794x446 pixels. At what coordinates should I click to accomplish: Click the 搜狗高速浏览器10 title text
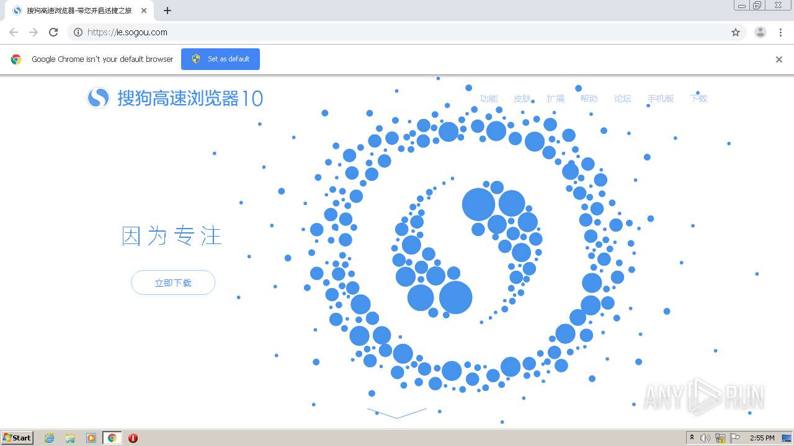190,98
